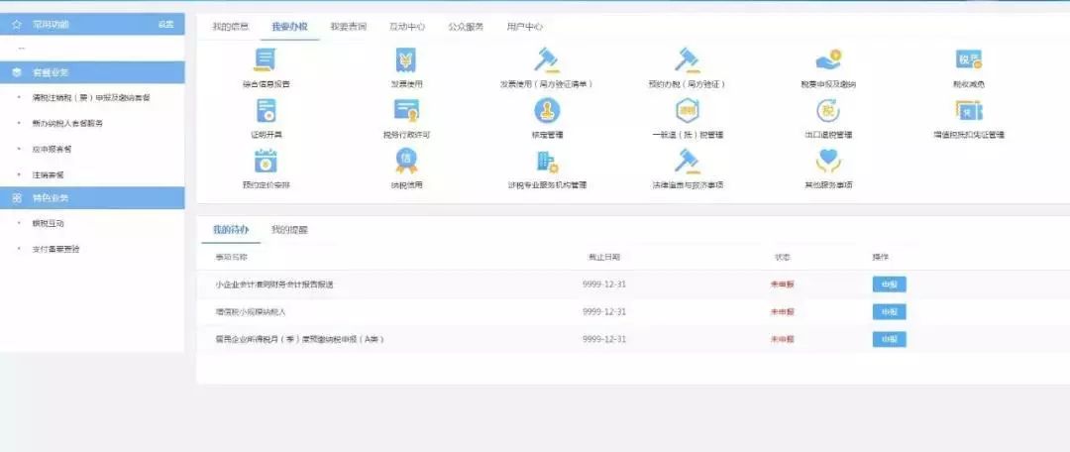The width and height of the screenshot is (1070, 452).
Task: Open the 预约定价安排 calendar icon
Action: (x=266, y=161)
